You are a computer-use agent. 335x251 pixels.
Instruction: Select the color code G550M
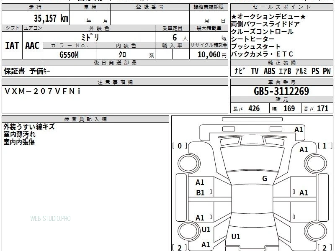point(69,55)
